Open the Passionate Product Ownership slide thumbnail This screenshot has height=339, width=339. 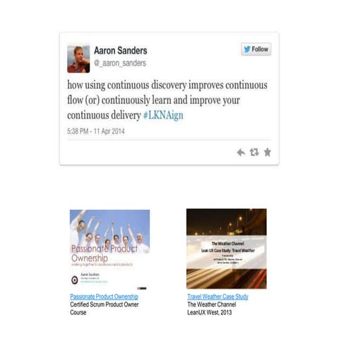tap(109, 250)
